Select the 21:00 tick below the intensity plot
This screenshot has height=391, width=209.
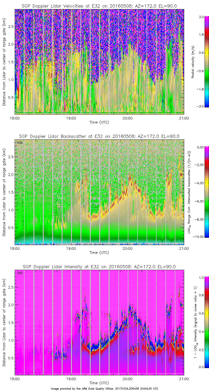point(184,379)
